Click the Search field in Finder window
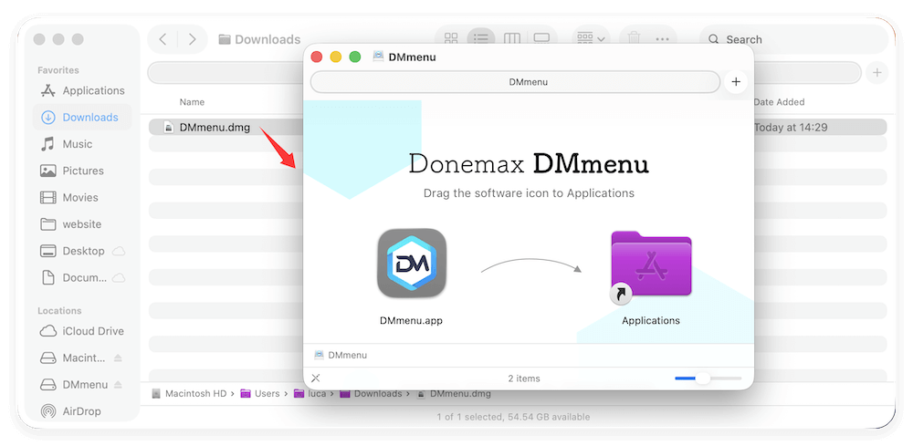The height and width of the screenshot is (446, 913). 793,39
